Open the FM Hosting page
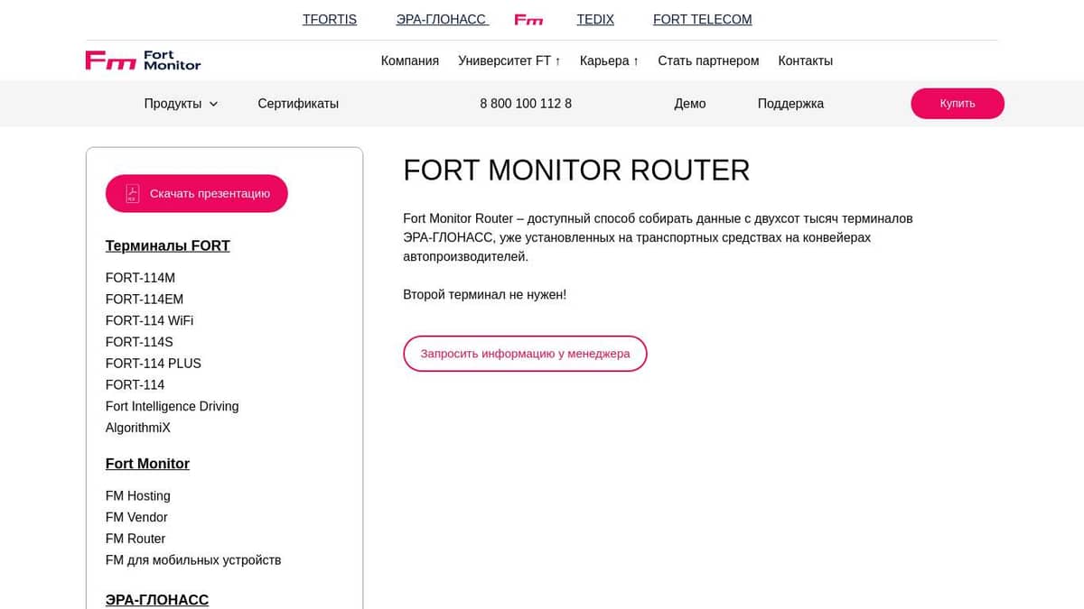 [137, 495]
